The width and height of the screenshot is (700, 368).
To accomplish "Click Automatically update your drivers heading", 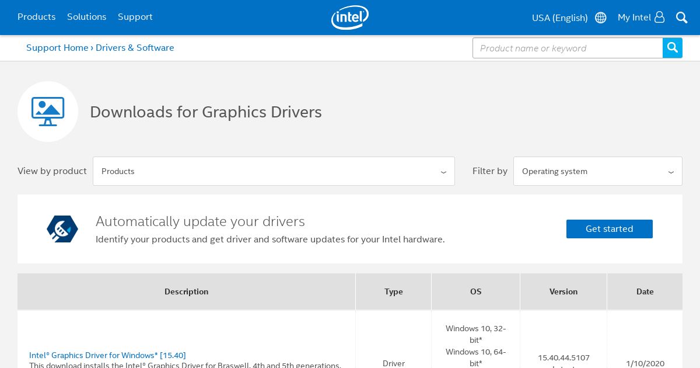I will [x=200, y=221].
